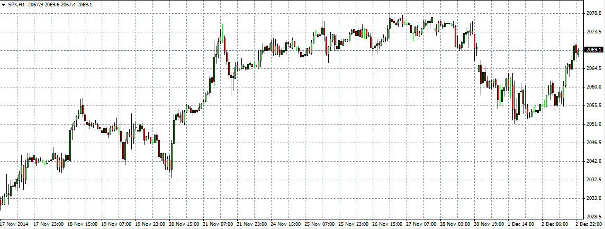Select the most recent candlestick on the chart
Screen dimensions: 605x229
(x=579, y=51)
